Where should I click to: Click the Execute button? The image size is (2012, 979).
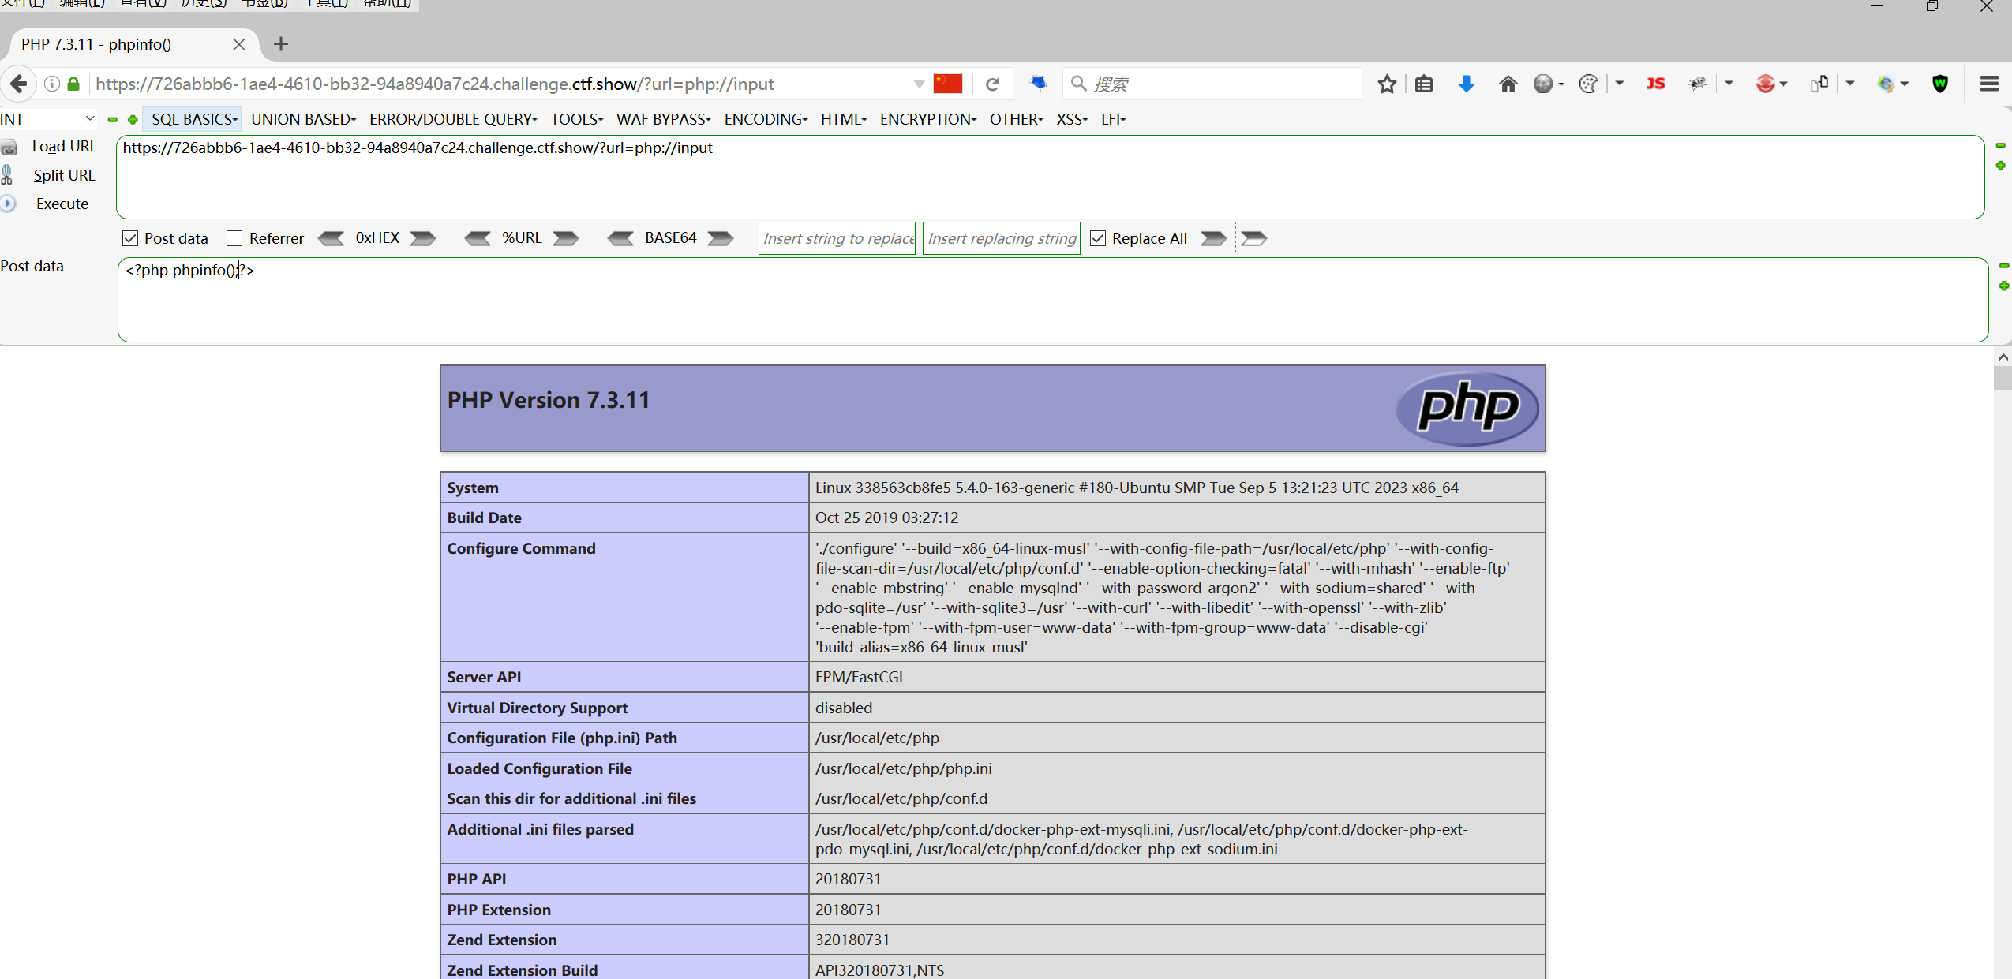point(62,204)
